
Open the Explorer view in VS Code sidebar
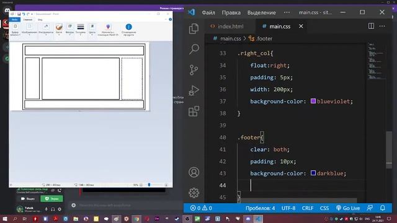(194, 28)
